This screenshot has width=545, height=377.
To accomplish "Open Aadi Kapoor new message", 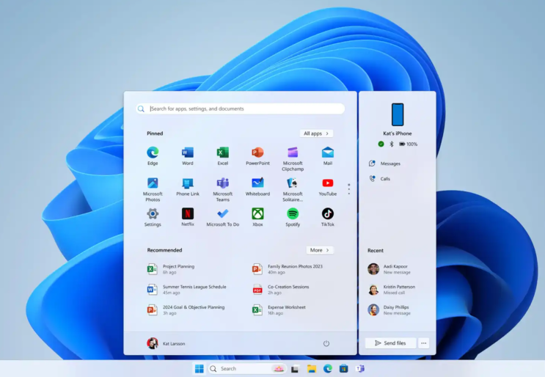I will [x=389, y=269].
